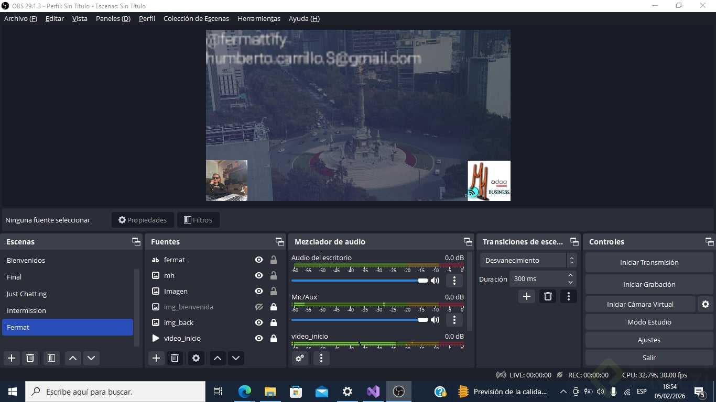
Task: Open the Filtros button
Action: tap(198, 220)
